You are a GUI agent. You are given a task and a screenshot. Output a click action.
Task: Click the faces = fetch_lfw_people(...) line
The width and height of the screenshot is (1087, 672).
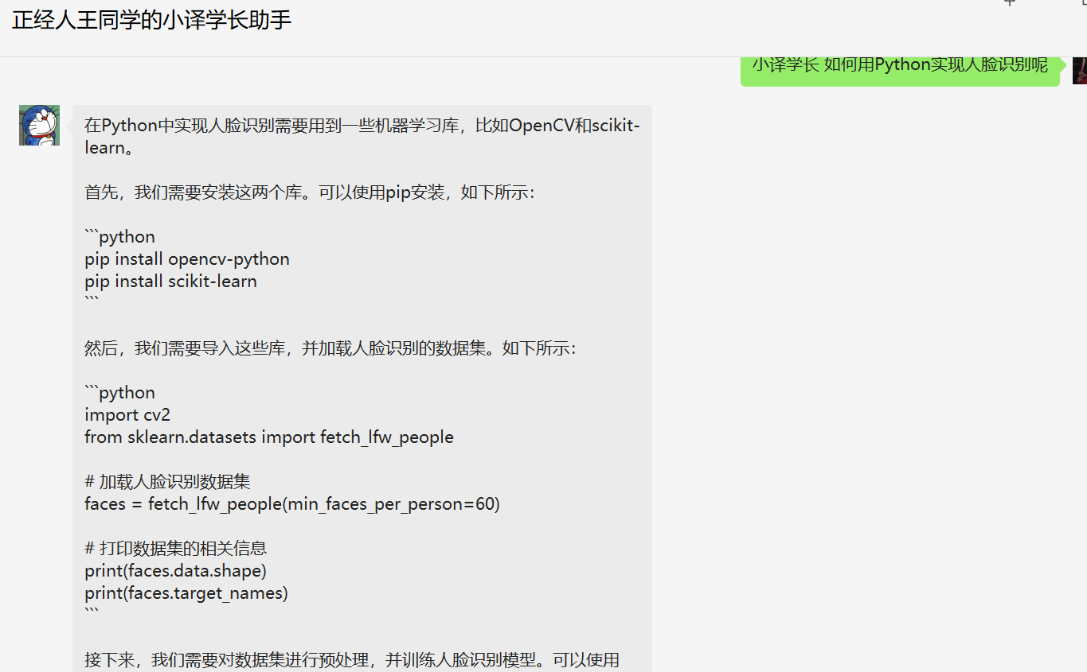click(292, 504)
